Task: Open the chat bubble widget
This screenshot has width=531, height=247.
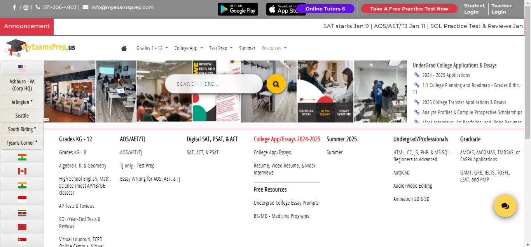Action: 505,206
